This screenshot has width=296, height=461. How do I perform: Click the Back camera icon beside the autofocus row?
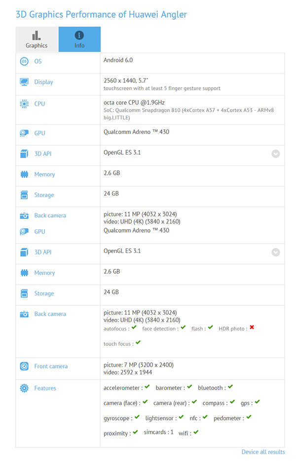pos(24,314)
